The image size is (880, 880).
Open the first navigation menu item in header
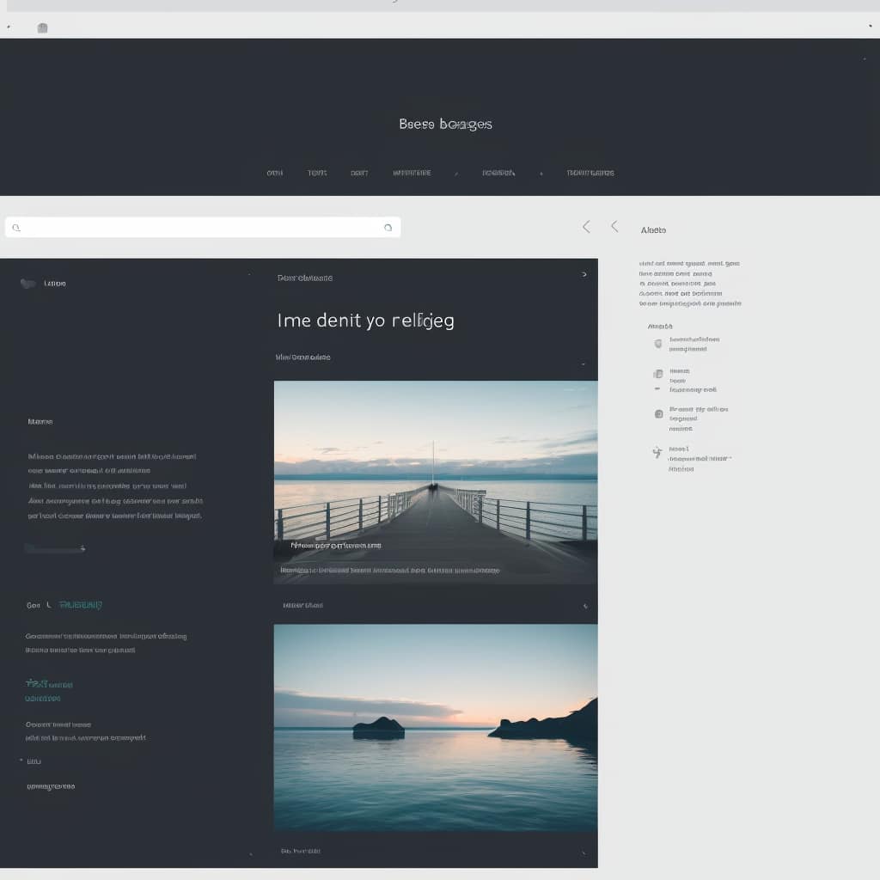274,173
